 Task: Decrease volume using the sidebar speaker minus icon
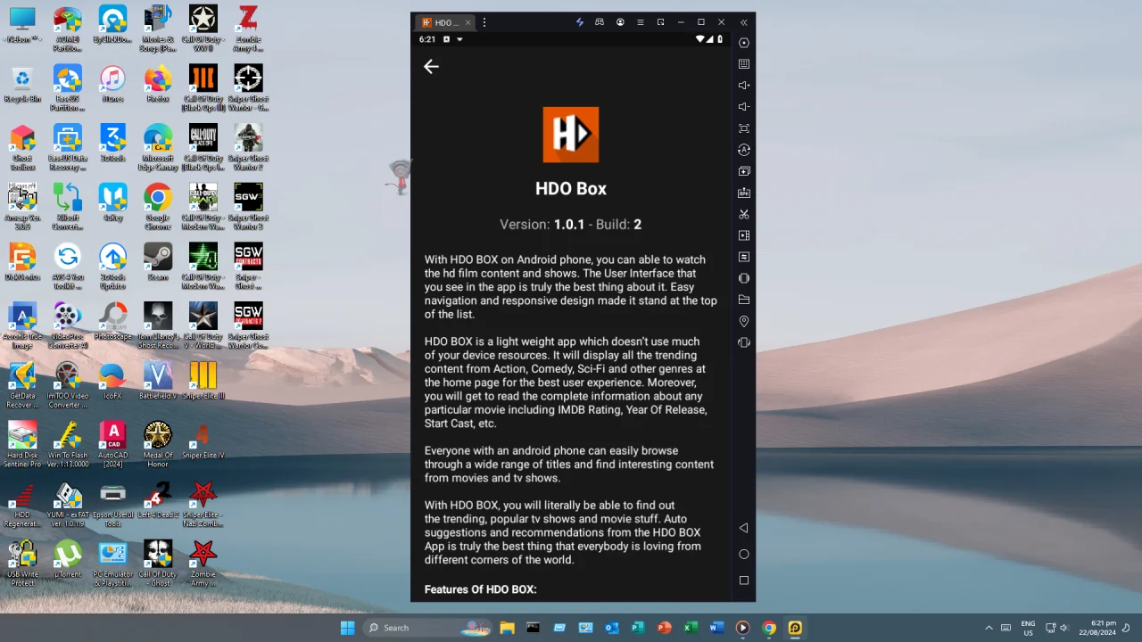coord(744,107)
